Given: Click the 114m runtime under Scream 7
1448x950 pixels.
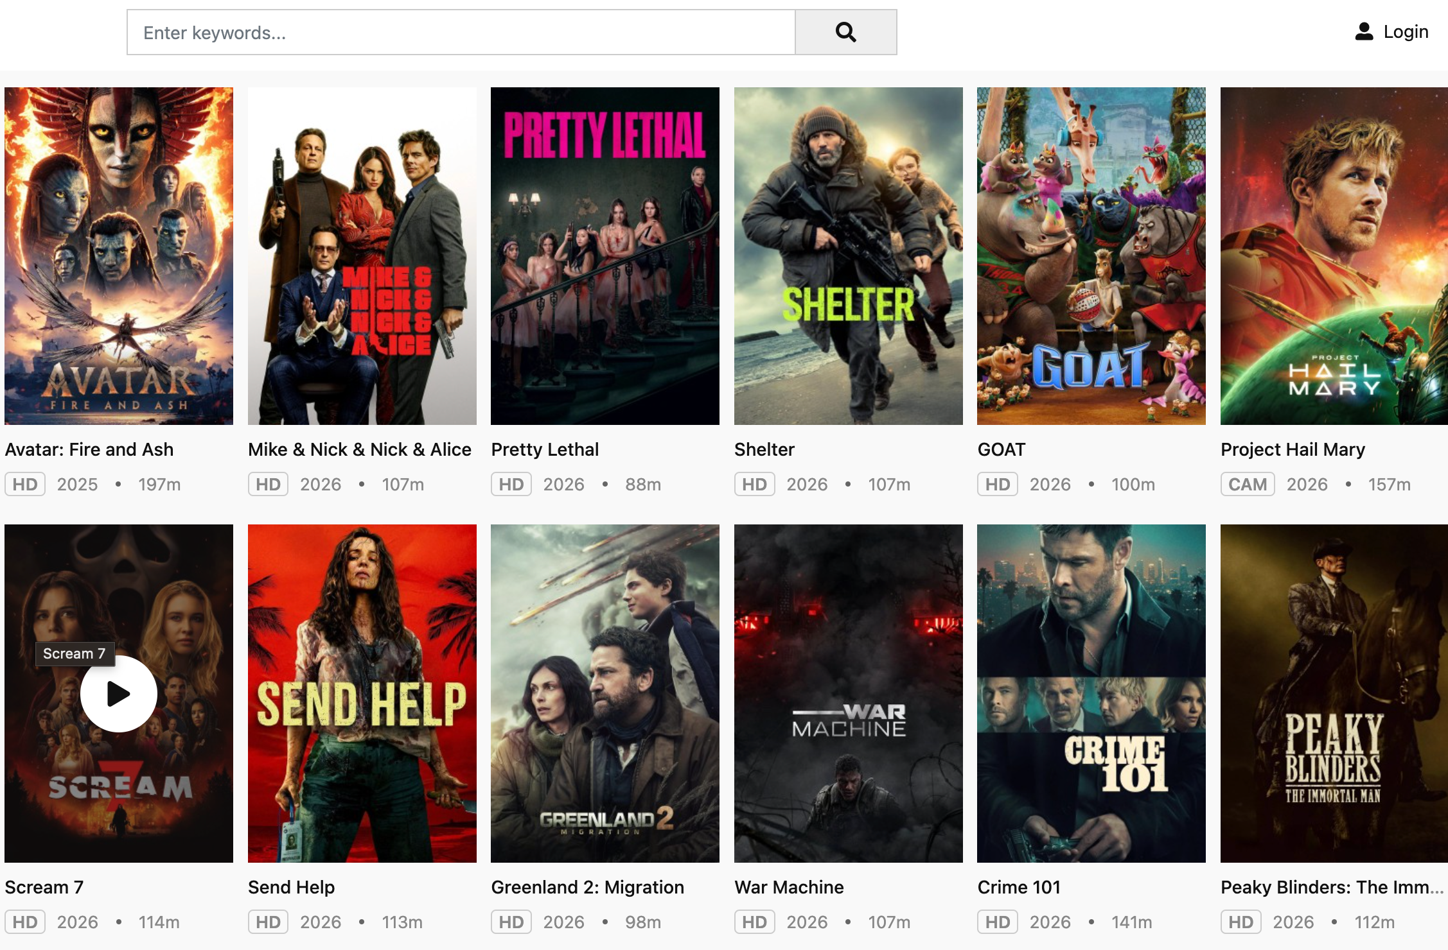Looking at the screenshot, I should [159, 922].
